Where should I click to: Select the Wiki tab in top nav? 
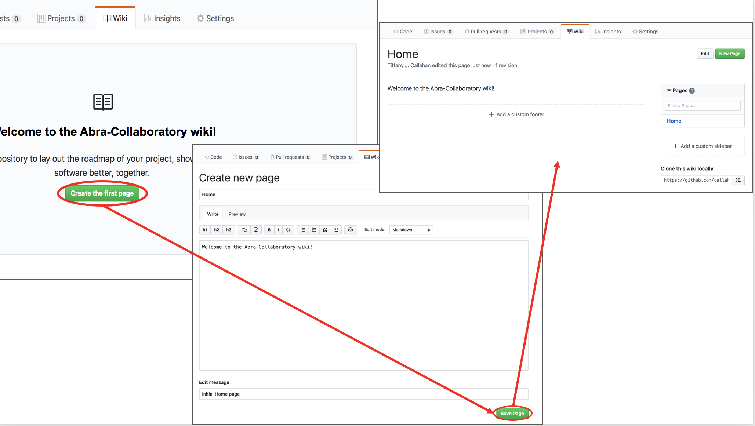115,18
